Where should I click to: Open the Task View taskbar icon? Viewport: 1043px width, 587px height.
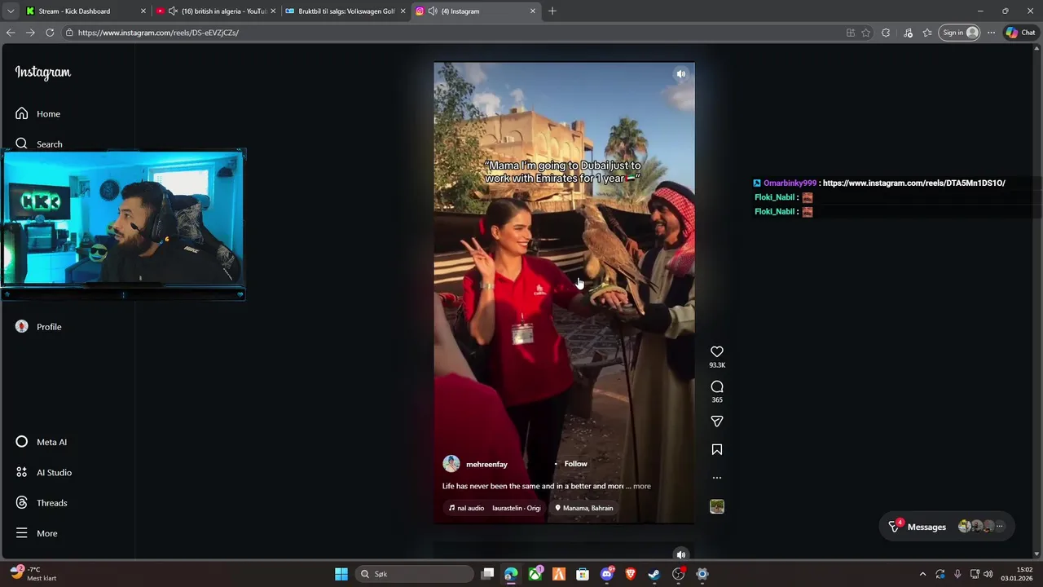tap(487, 574)
